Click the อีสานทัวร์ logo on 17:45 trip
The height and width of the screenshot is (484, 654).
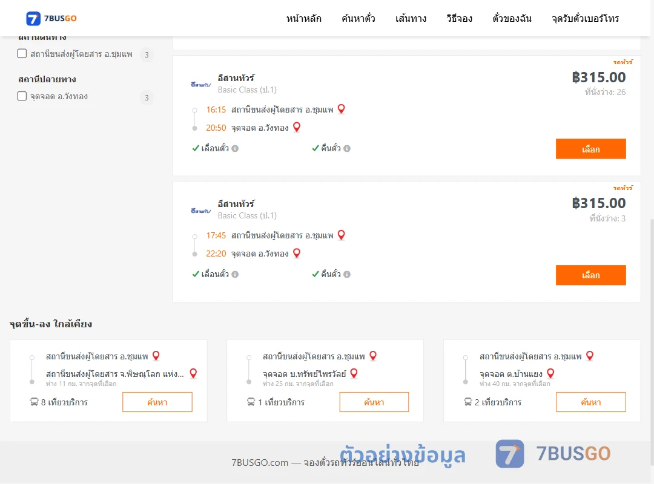coord(200,211)
